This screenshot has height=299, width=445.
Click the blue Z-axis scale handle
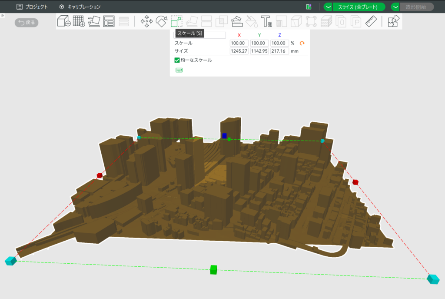click(224, 136)
